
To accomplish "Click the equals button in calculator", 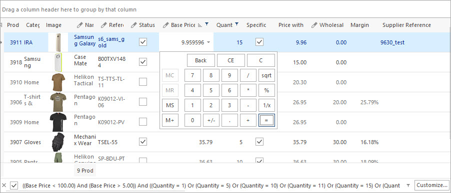I will pos(266,120).
